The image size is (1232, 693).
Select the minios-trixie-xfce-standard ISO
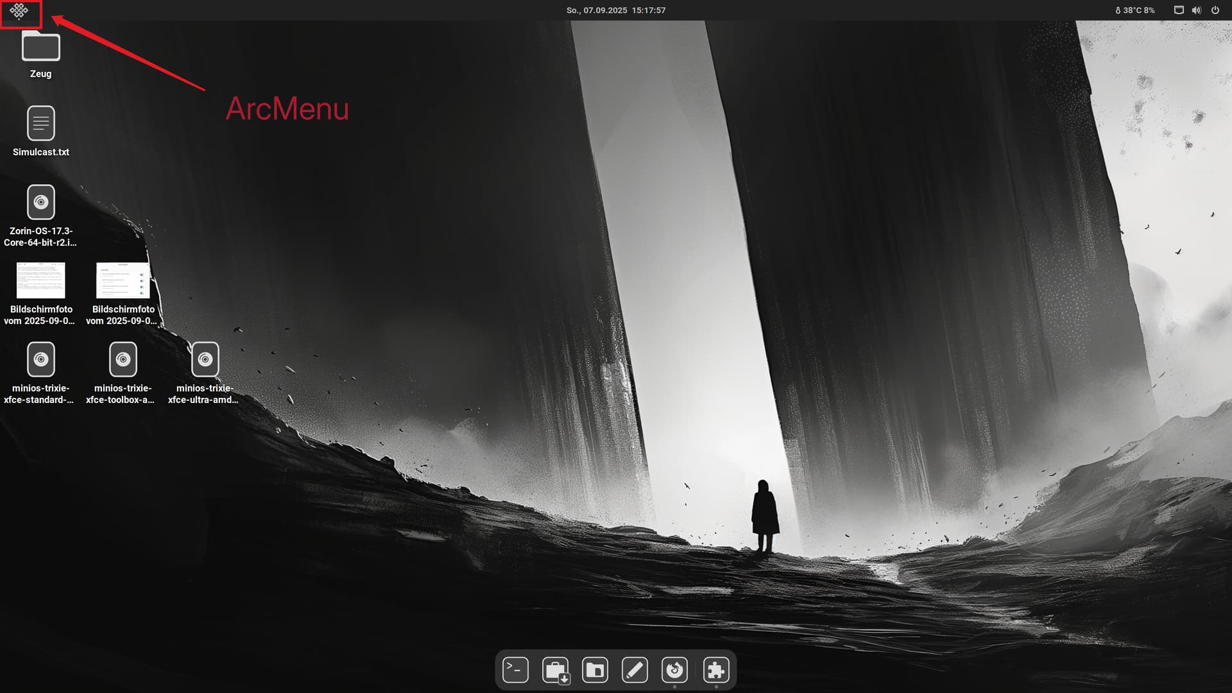[40, 359]
